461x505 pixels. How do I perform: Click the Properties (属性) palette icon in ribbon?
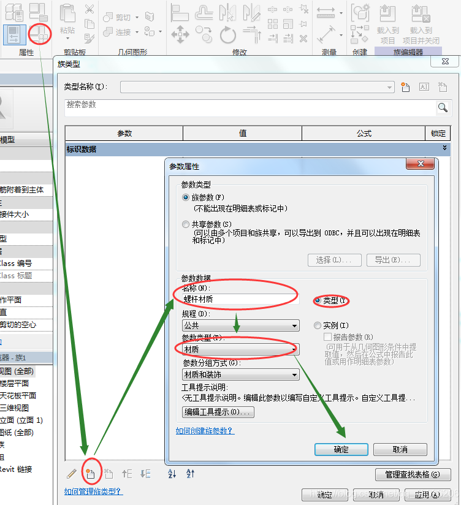[x=15, y=34]
